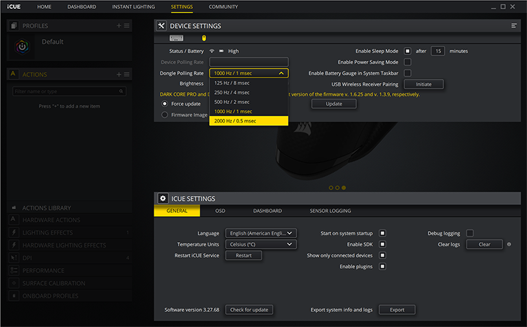Toggle Enable Sleep Mode checkbox

click(x=408, y=51)
